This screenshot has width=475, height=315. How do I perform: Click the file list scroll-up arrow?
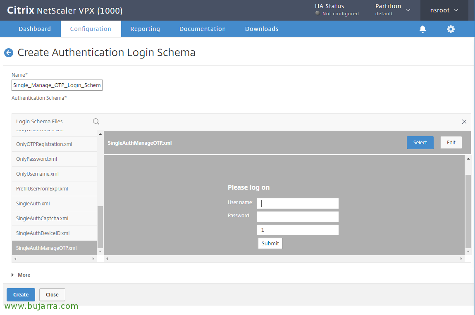tap(100, 134)
